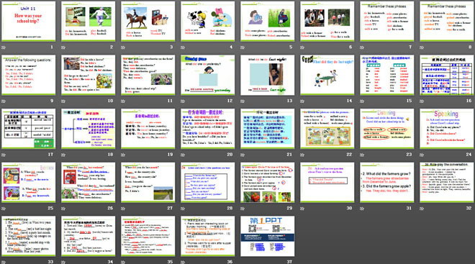Select slide 6 thumbnail
475x264 pixels.
pyautogui.click(x=327, y=21)
